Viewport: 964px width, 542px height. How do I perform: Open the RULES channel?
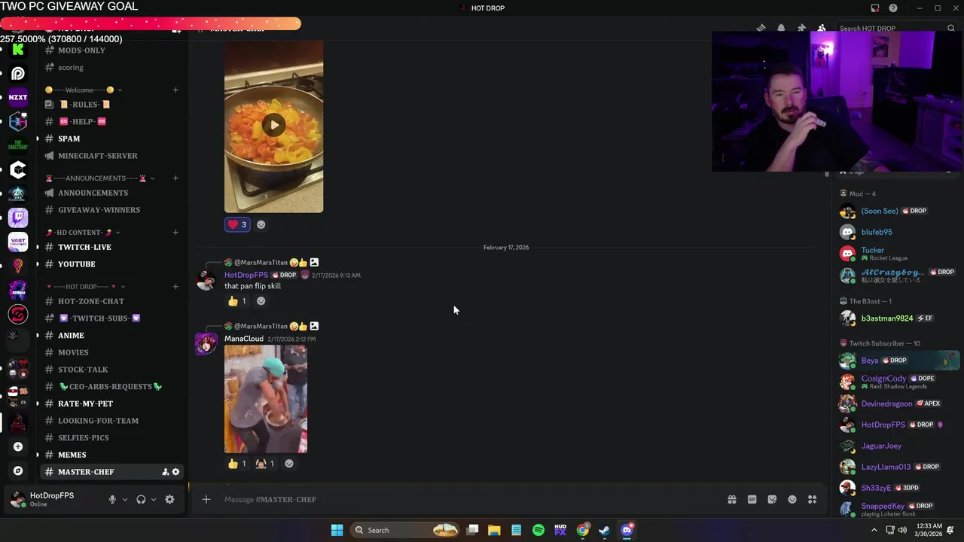111,105
